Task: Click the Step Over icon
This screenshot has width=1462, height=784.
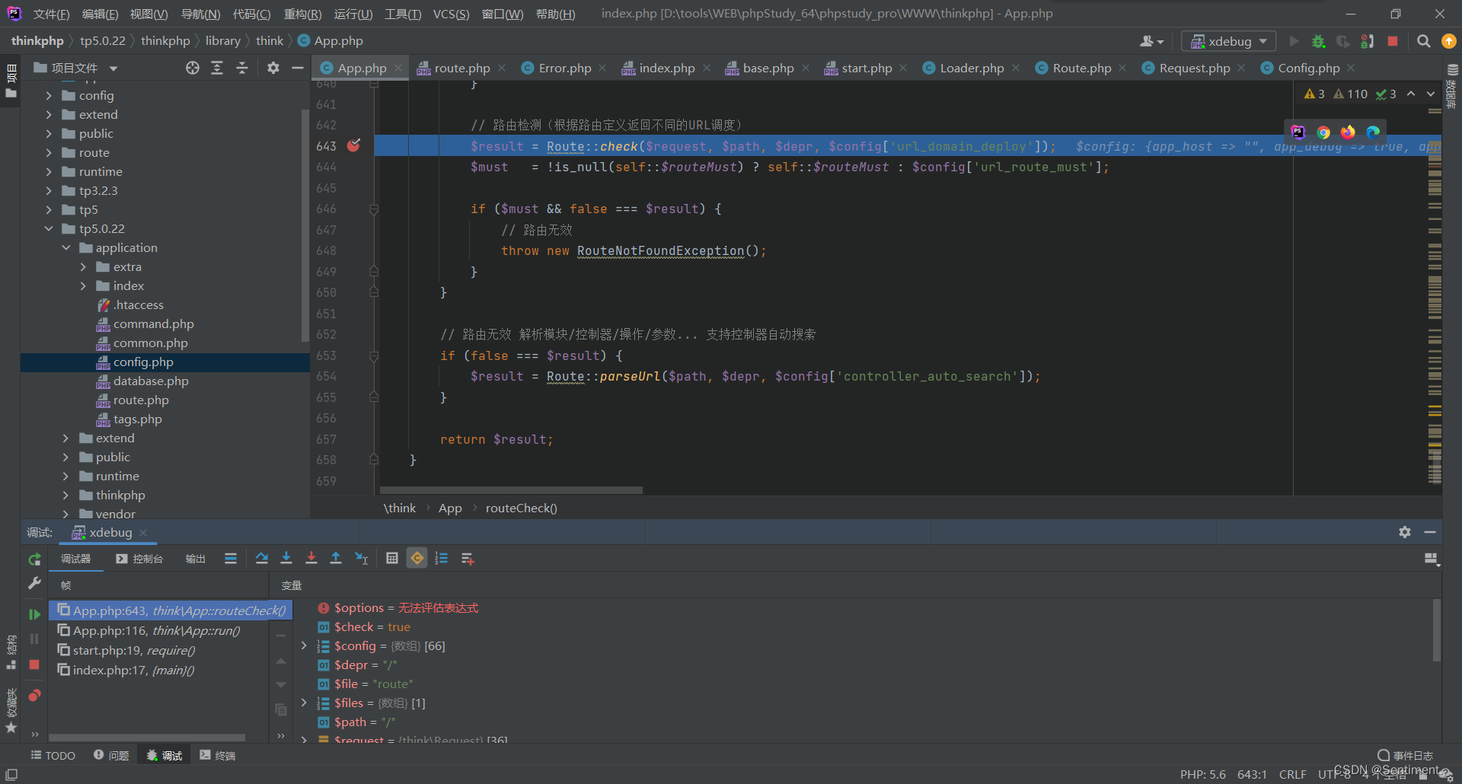Action: [262, 559]
